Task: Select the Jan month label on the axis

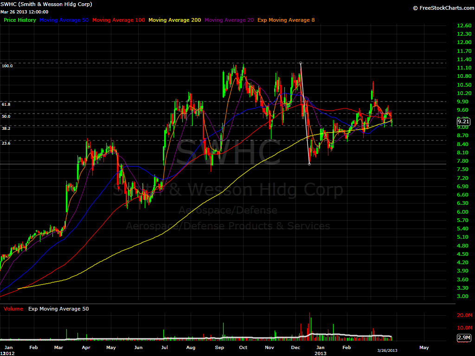Action: tap(8, 347)
